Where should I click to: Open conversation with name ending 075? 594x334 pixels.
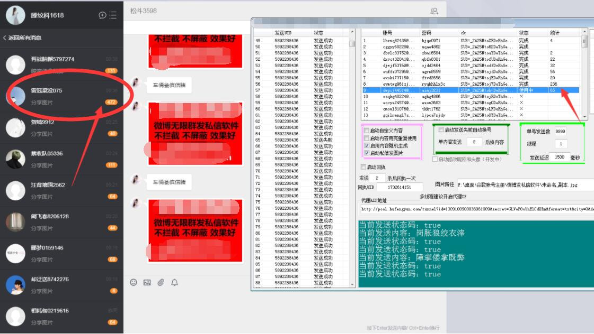coord(62,96)
